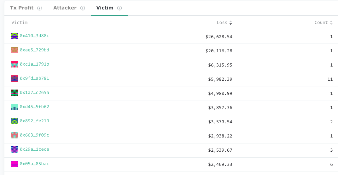
Task: Click the info icon beside Tx Profit
Action: (39, 8)
